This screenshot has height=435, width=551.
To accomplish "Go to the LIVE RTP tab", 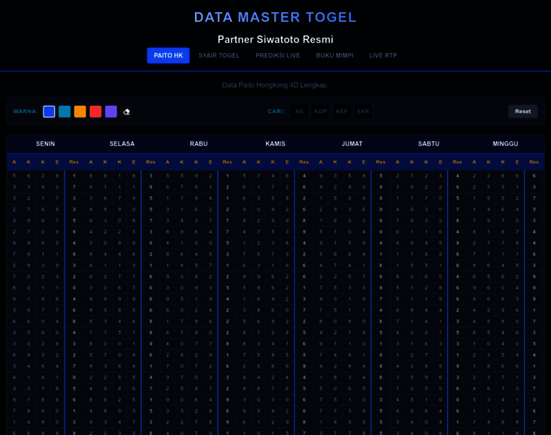I will (x=383, y=56).
